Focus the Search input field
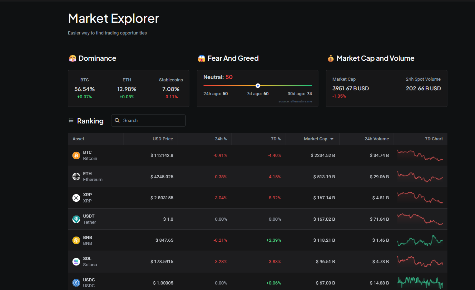This screenshot has width=475, height=290. [148, 120]
